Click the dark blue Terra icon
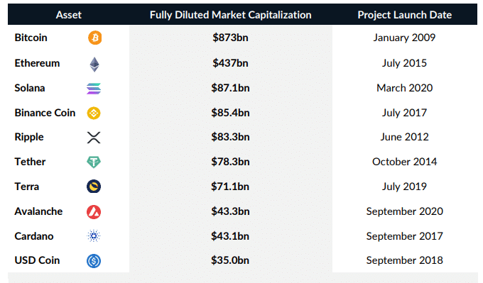483x283 pixels. click(x=94, y=187)
